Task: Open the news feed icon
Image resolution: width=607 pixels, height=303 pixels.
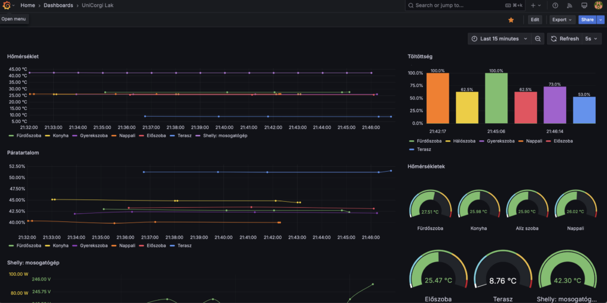Action: coord(570,5)
